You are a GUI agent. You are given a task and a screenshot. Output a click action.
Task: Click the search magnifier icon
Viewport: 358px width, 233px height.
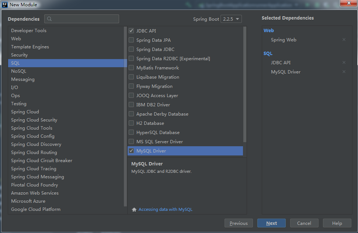50,19
